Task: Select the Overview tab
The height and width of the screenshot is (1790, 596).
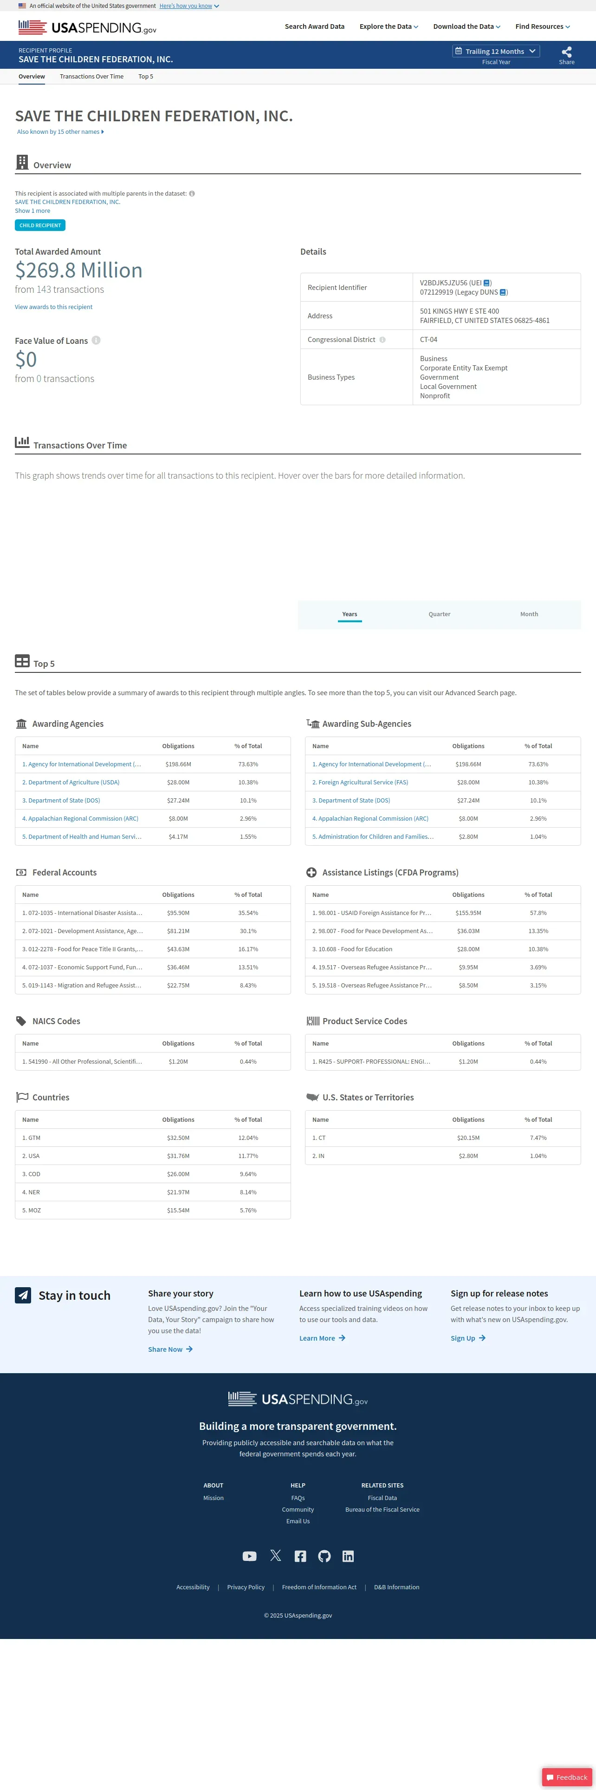Action: [32, 76]
